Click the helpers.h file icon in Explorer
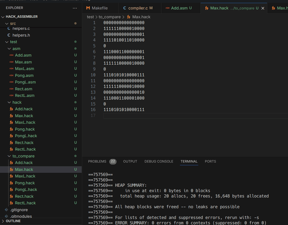This screenshot has width=288, height=225. (x=9, y=35)
